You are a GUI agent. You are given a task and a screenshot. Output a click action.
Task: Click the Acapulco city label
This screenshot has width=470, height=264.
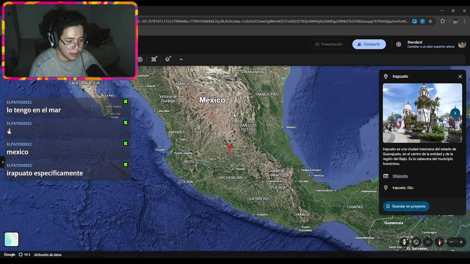(263, 214)
